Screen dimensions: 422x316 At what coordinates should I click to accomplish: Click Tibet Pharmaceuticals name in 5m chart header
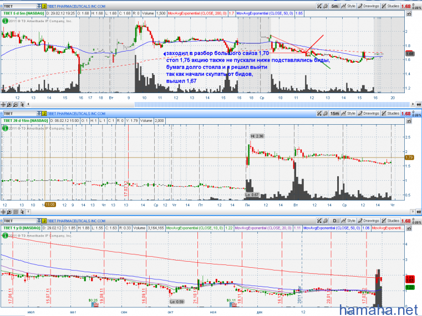click(x=77, y=6)
